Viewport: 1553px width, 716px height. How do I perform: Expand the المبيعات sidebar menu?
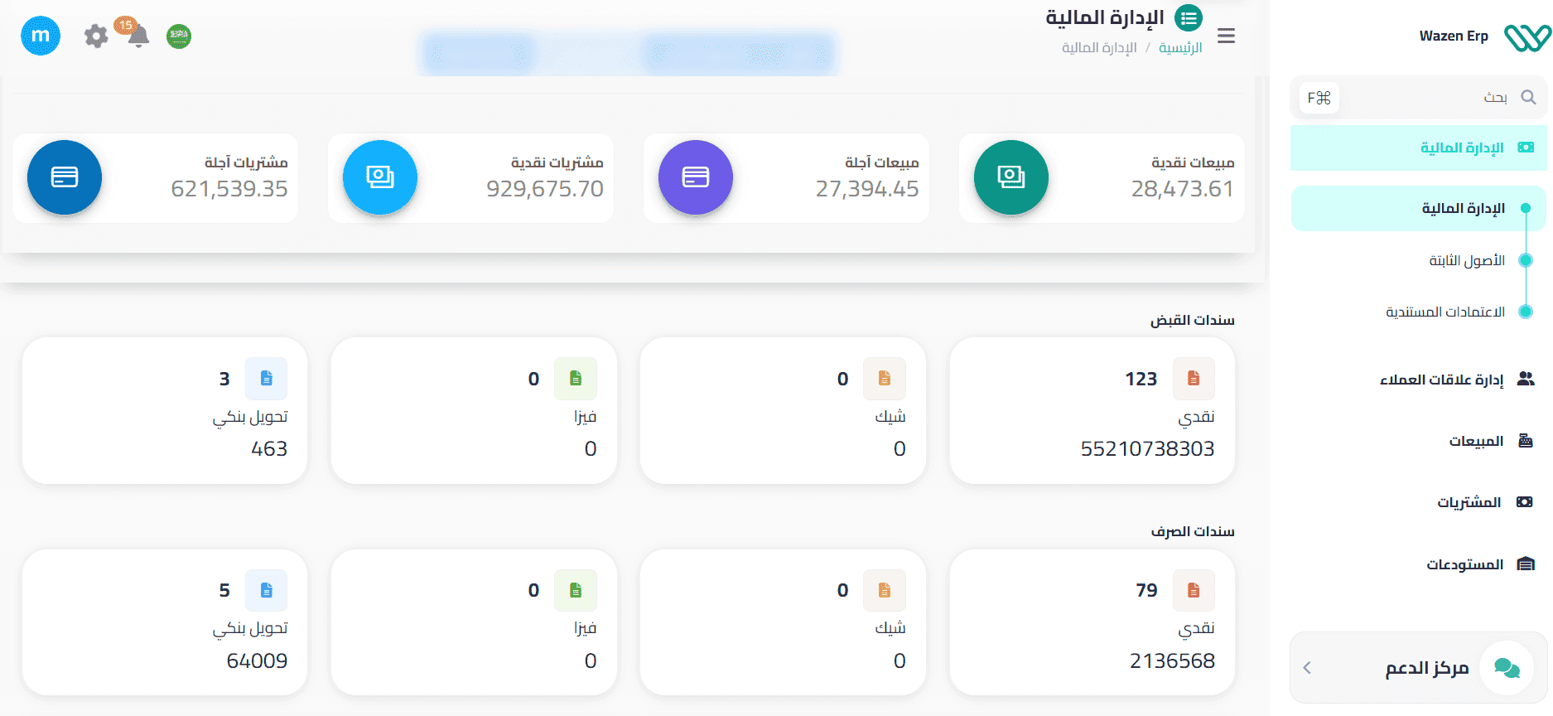pos(1476,441)
